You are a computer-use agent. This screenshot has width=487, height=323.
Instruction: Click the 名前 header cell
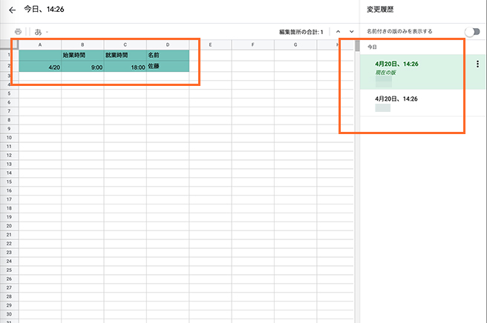168,55
